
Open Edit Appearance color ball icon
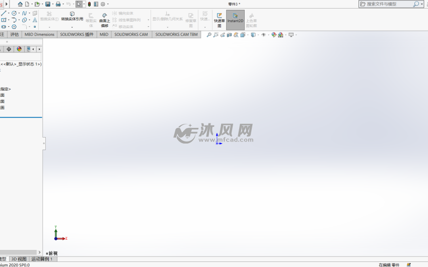274,35
